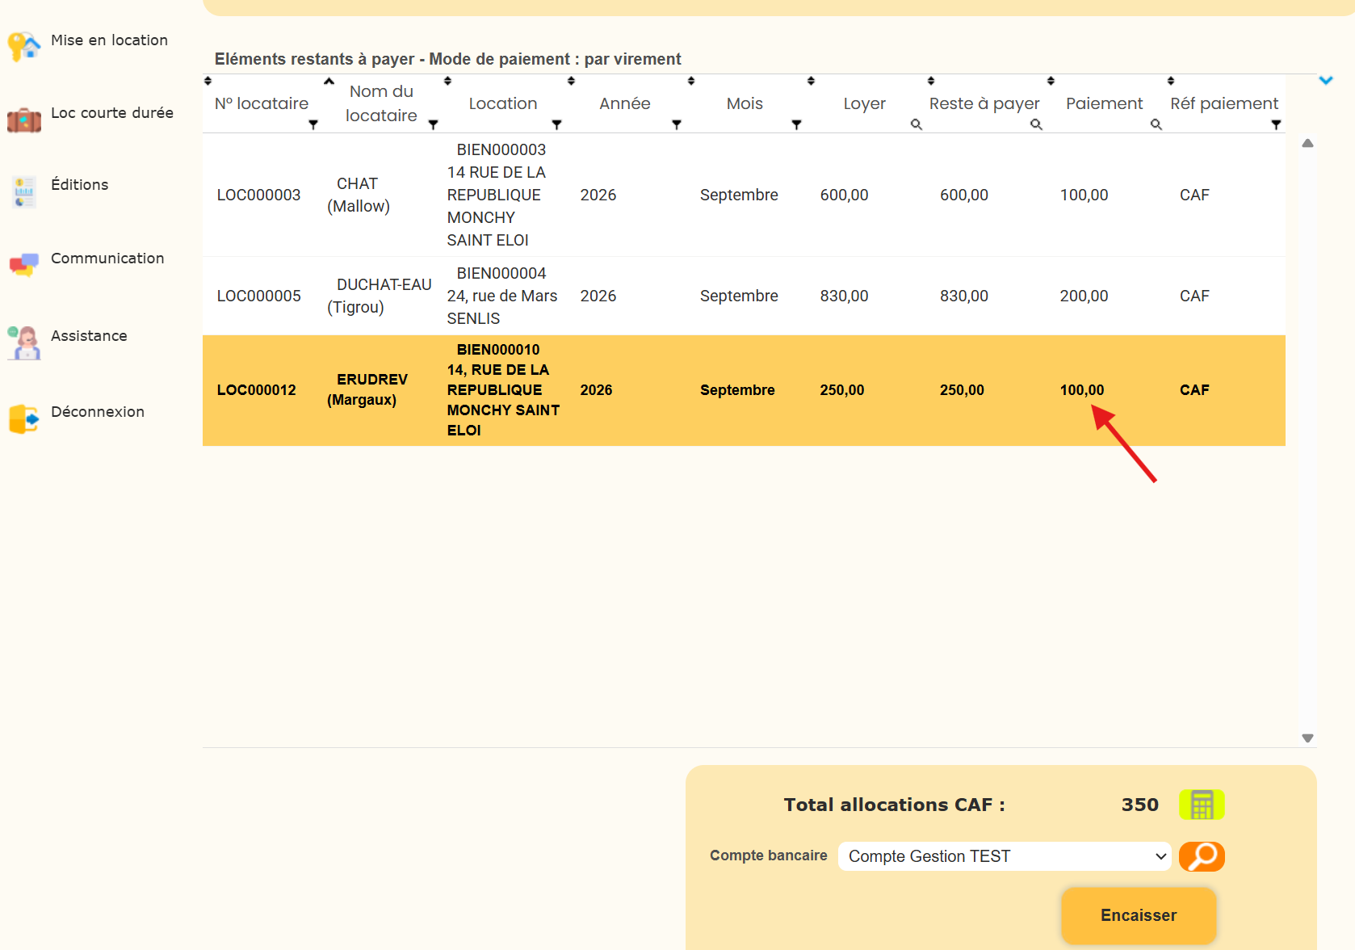The width and height of the screenshot is (1355, 950).
Task: Open Loc courte durée suitcase icon
Action: [23, 120]
